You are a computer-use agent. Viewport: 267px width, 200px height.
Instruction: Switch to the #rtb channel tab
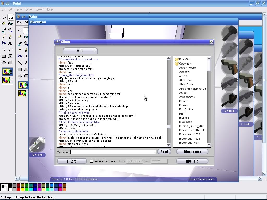click(x=80, y=51)
